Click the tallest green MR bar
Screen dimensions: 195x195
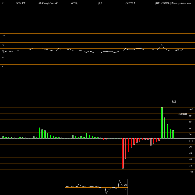point(162,123)
